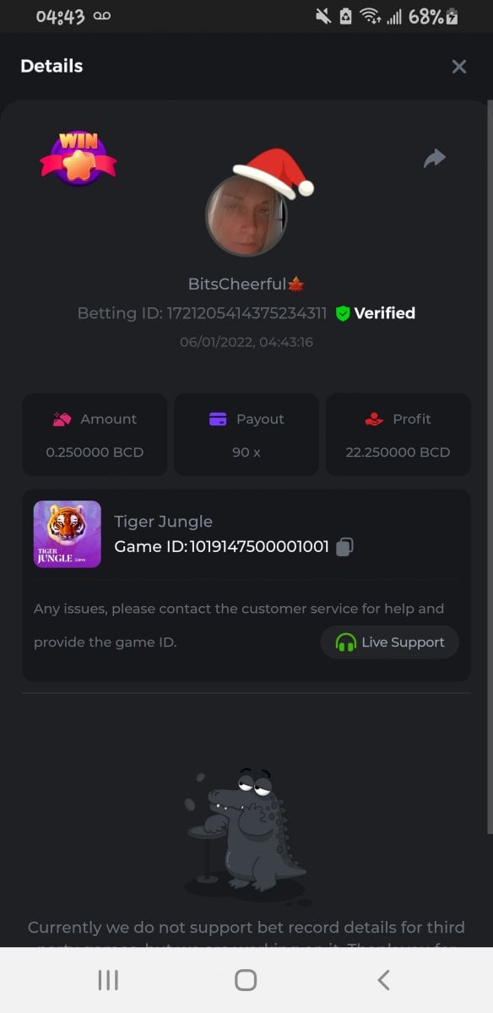The width and height of the screenshot is (493, 1013).
Task: Tap the Betting ID number
Action: (x=246, y=313)
